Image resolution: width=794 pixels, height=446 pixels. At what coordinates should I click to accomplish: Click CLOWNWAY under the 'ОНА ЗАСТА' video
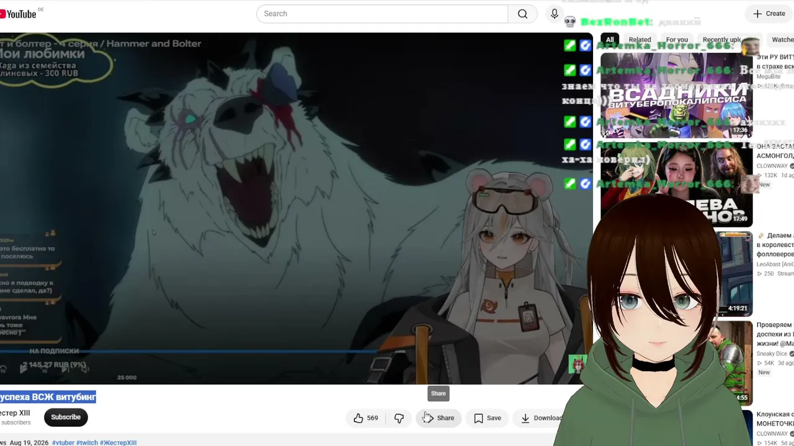[x=772, y=166]
